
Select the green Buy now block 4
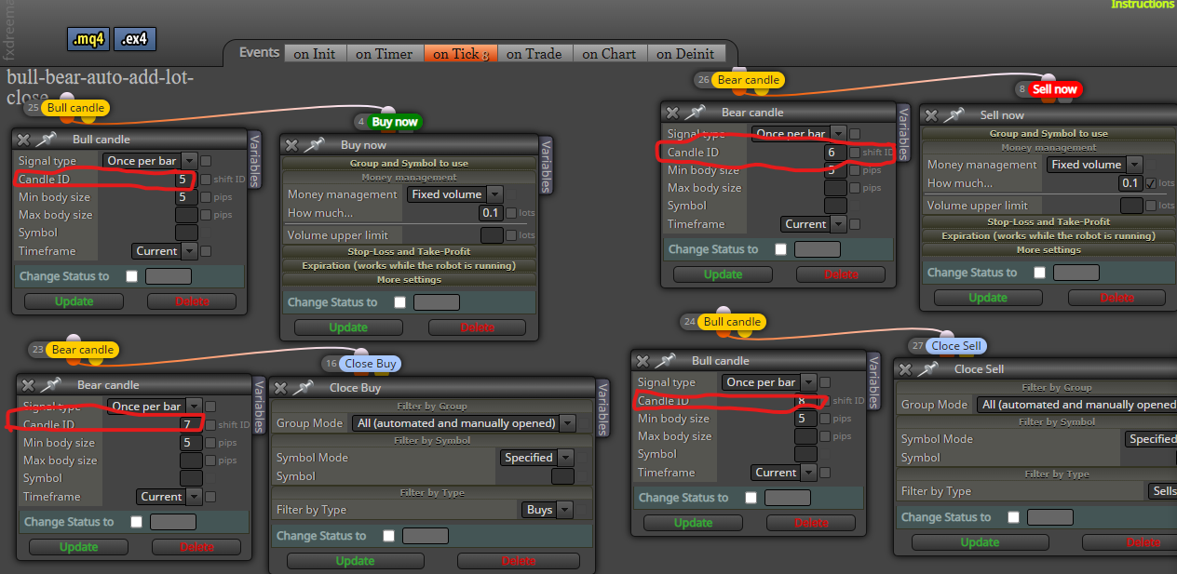point(395,122)
